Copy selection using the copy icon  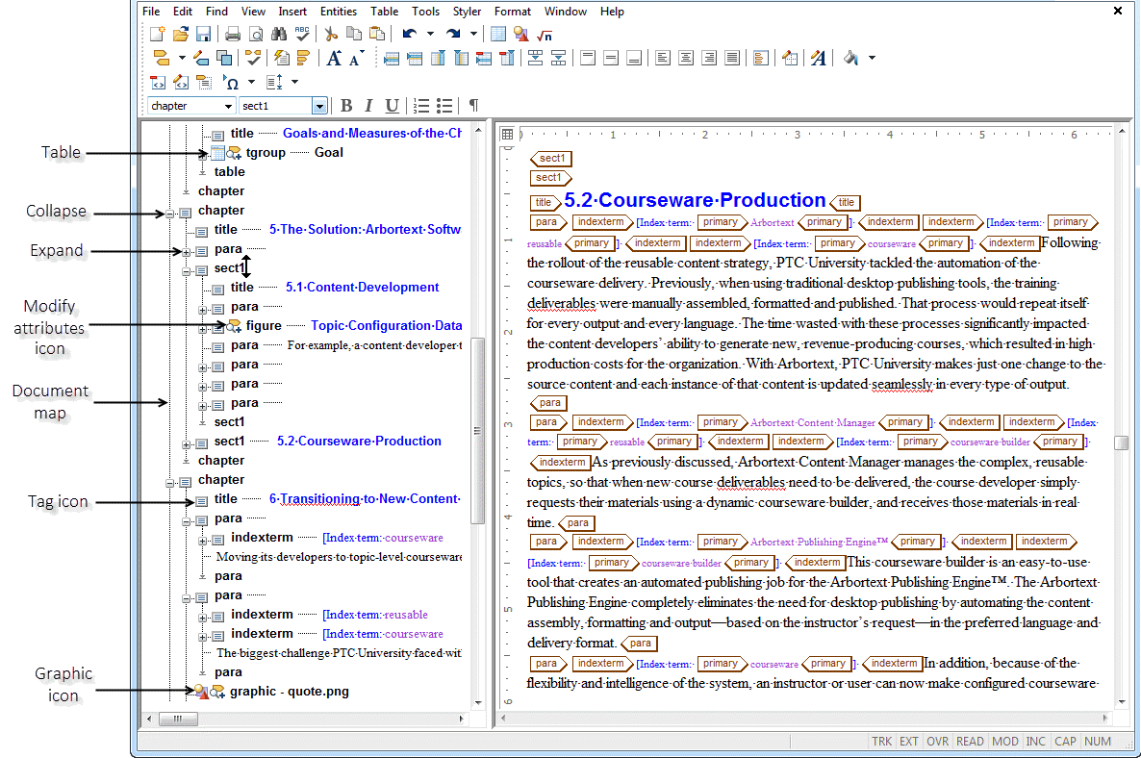pyautogui.click(x=354, y=34)
